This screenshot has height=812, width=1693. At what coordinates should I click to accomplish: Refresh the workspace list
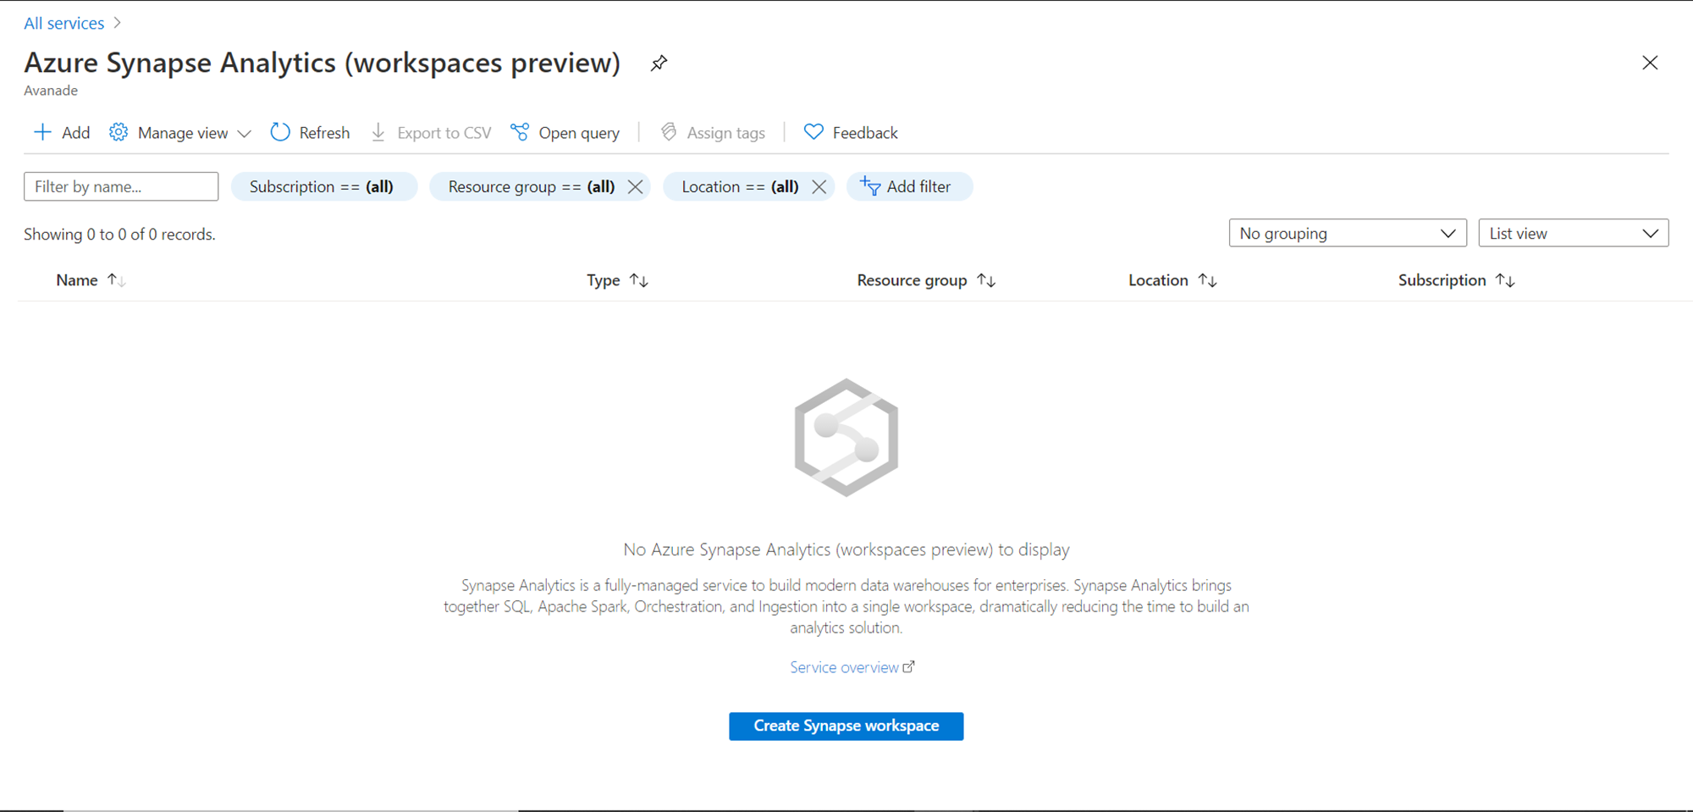pyautogui.click(x=310, y=133)
